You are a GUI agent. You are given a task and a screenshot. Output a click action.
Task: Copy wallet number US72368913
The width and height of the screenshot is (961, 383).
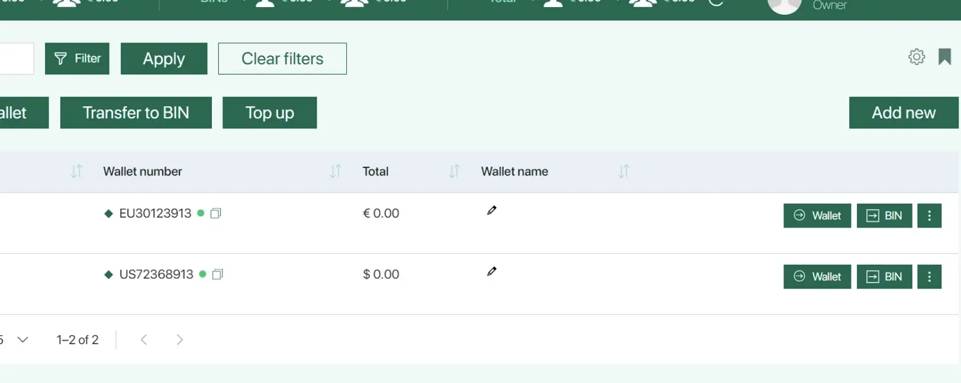(x=218, y=274)
